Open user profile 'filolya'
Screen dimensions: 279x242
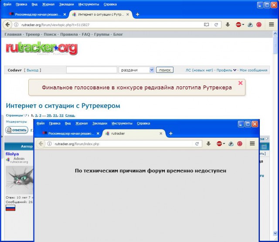click(12, 154)
